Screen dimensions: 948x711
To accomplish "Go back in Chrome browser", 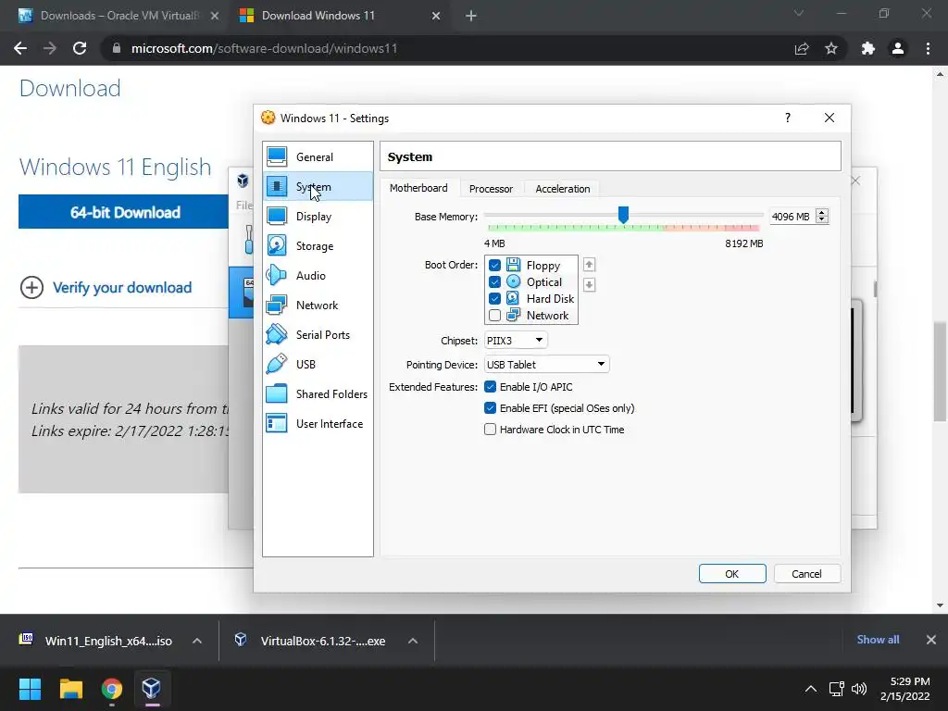I will click(x=20, y=48).
